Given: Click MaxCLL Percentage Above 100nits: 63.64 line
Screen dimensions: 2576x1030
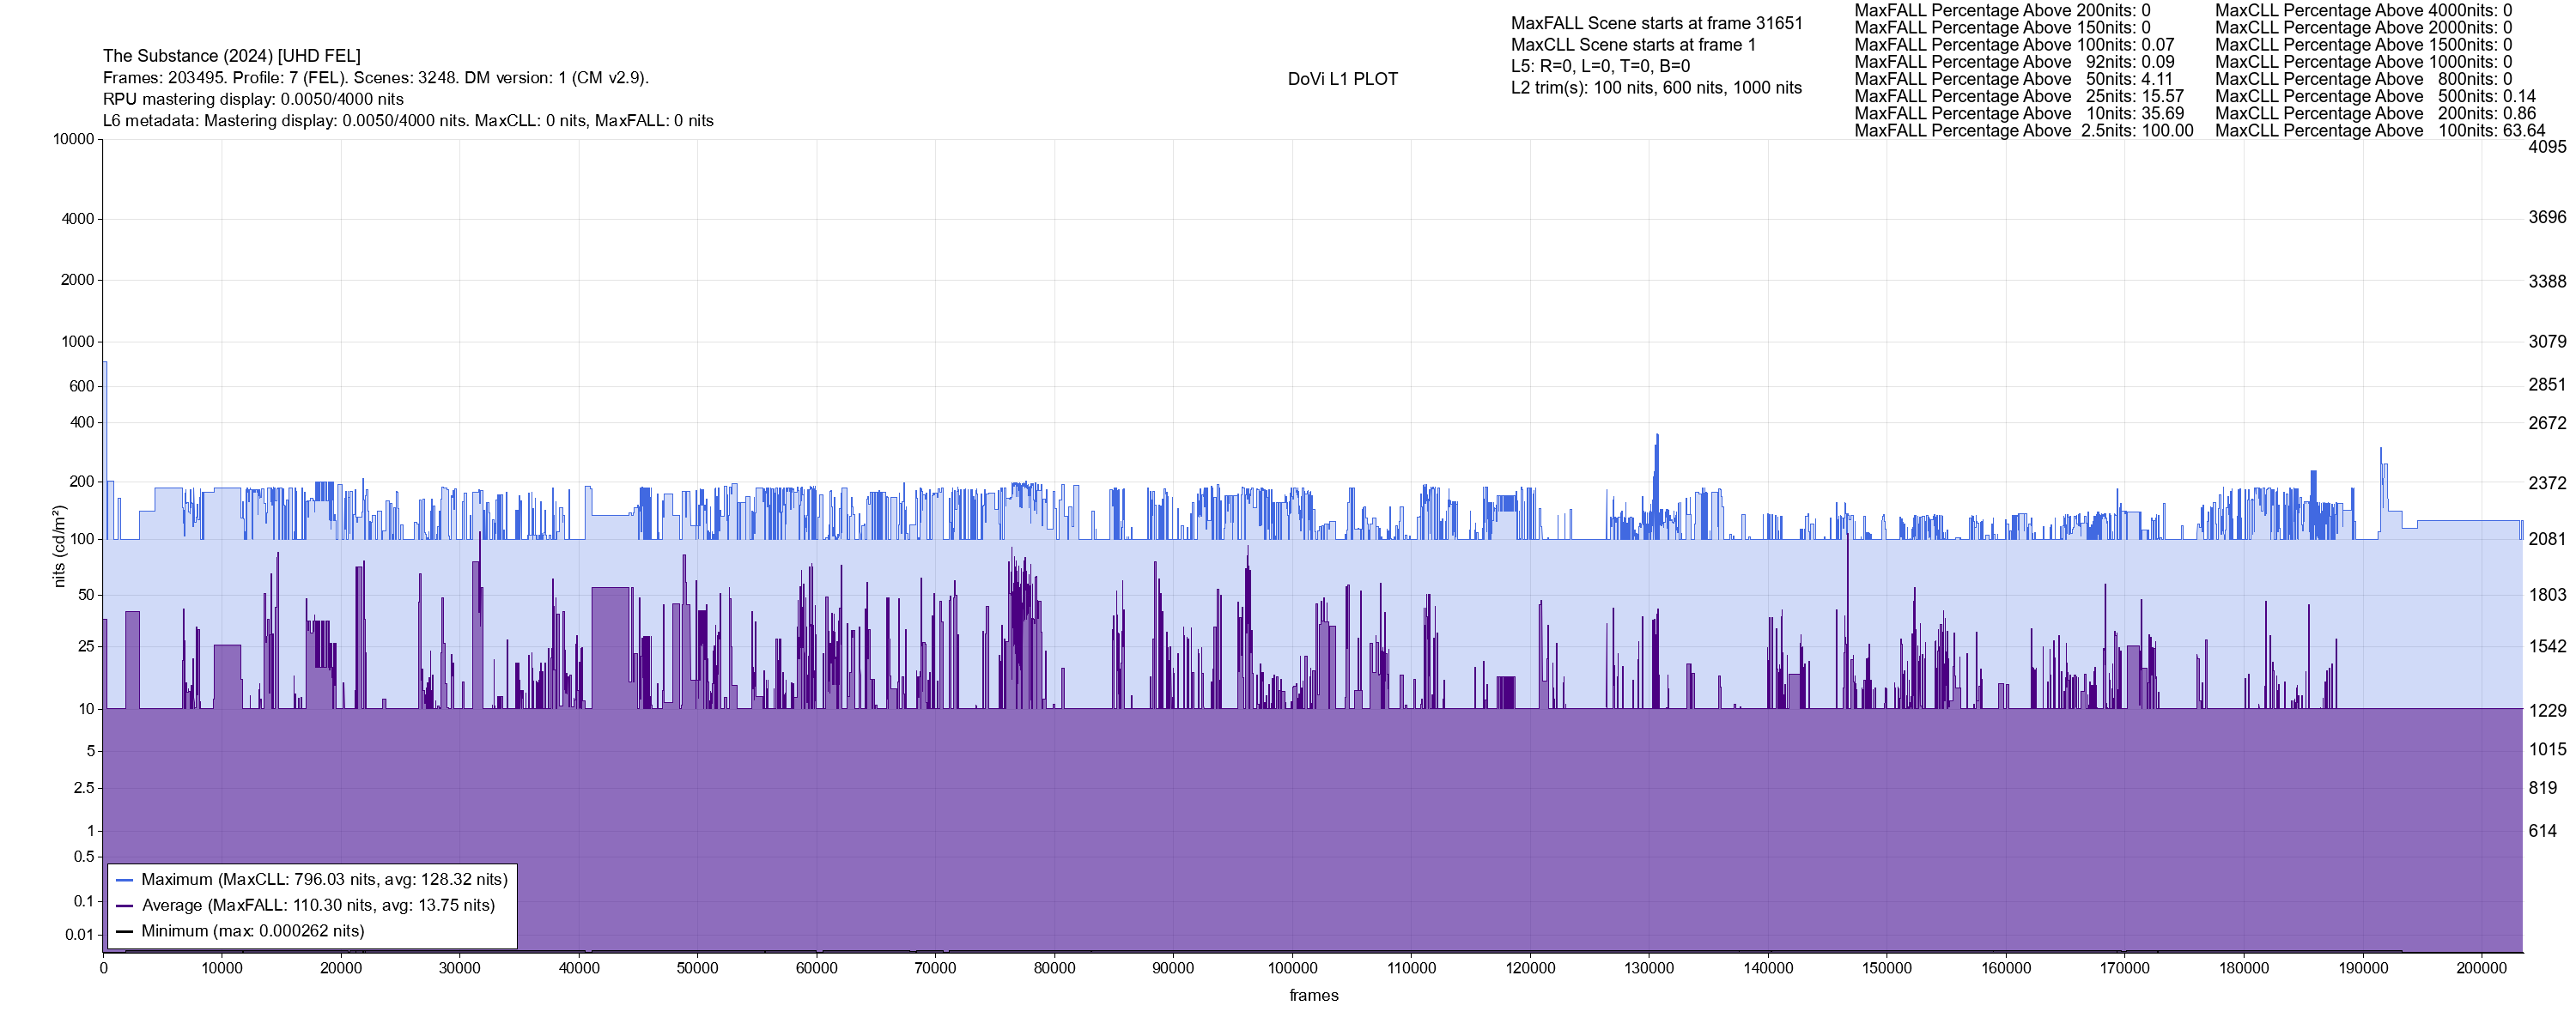Looking at the screenshot, I should point(2379,131).
